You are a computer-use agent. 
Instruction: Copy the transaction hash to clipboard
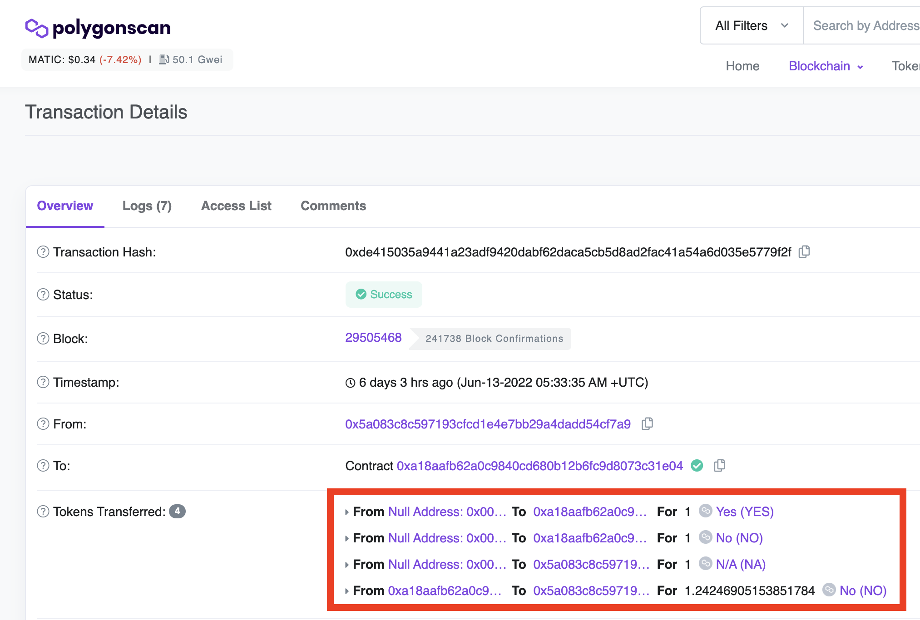point(804,251)
